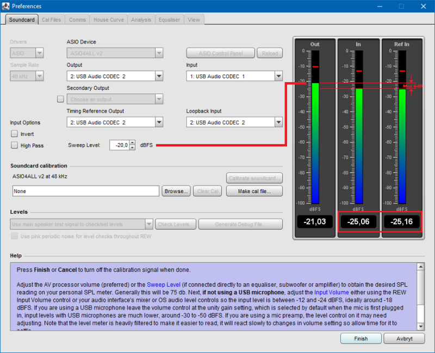Click 'ASIO4ALL v2 at 48 kHz' text
Image resolution: width=435 pixels, height=353 pixels.
point(40,176)
